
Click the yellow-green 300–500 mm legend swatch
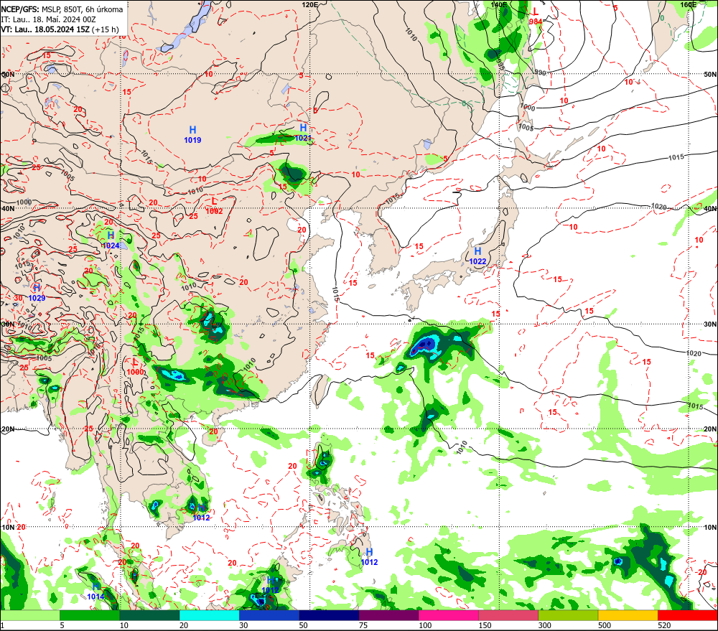(568, 615)
